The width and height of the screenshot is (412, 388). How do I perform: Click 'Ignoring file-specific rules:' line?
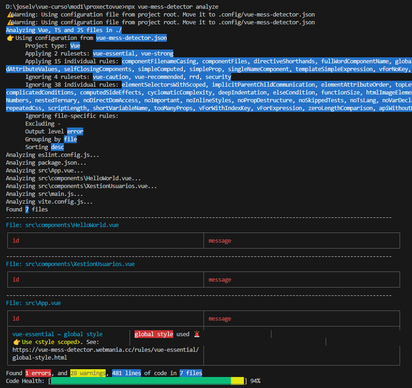point(72,116)
